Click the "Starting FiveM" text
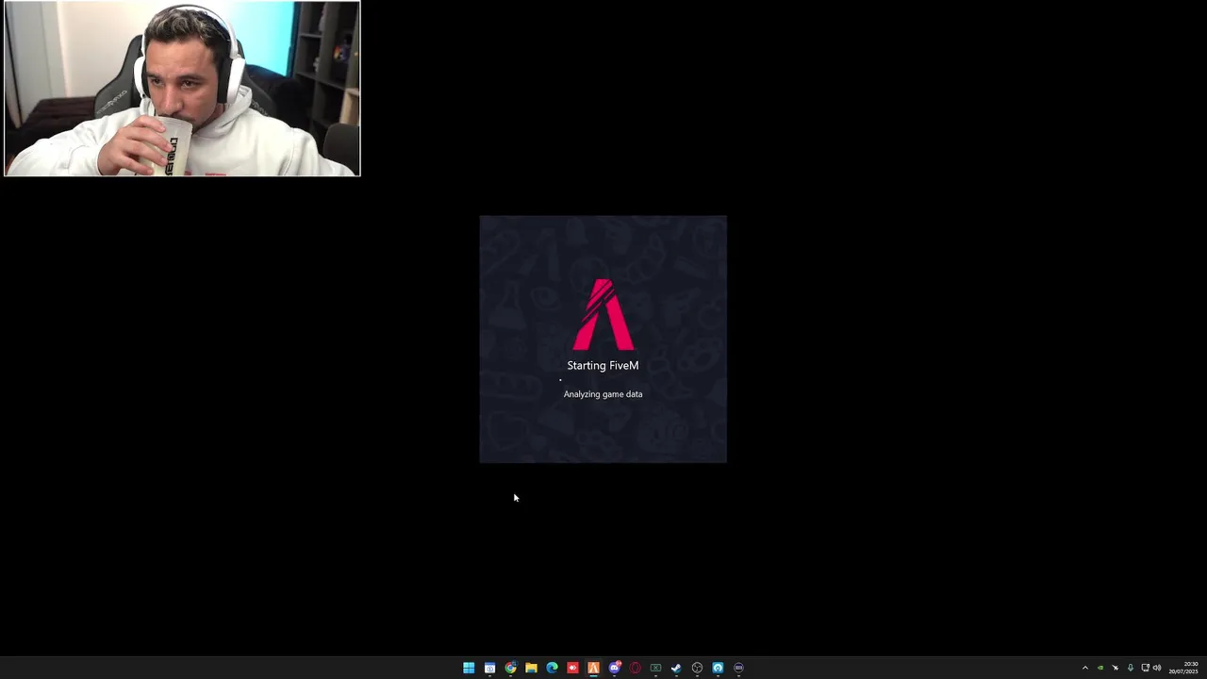 [603, 366]
